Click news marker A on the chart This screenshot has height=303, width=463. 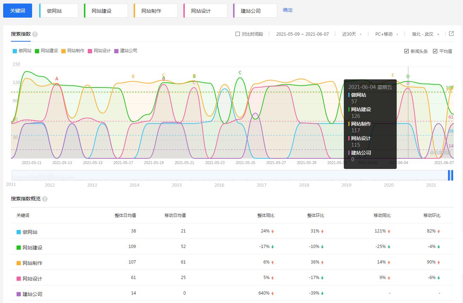click(57, 79)
